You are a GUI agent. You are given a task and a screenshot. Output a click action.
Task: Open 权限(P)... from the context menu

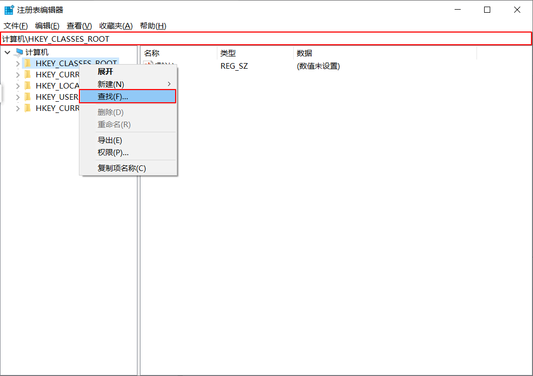click(128, 153)
